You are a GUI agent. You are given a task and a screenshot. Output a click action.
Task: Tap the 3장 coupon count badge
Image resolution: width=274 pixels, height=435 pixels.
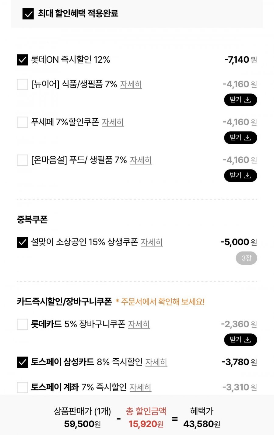point(246,258)
